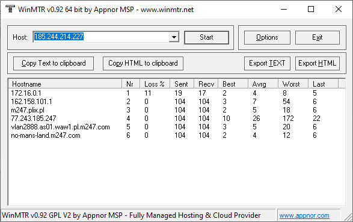
Task: Click the Loss % column header
Action: [x=155, y=84]
